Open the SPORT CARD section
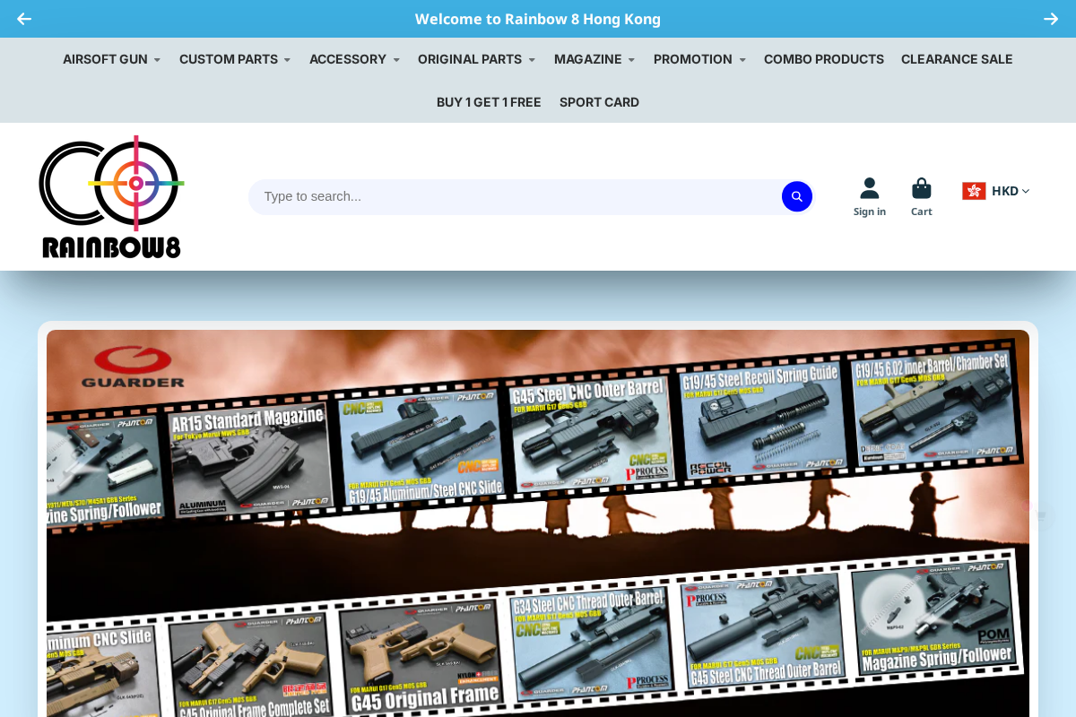Image resolution: width=1076 pixels, height=717 pixels. tap(599, 102)
